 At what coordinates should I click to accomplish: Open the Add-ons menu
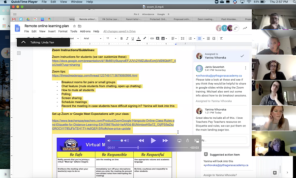[85, 31]
